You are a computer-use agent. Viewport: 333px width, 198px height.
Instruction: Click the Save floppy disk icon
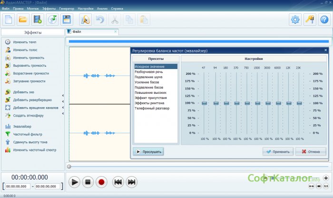pos(67,20)
